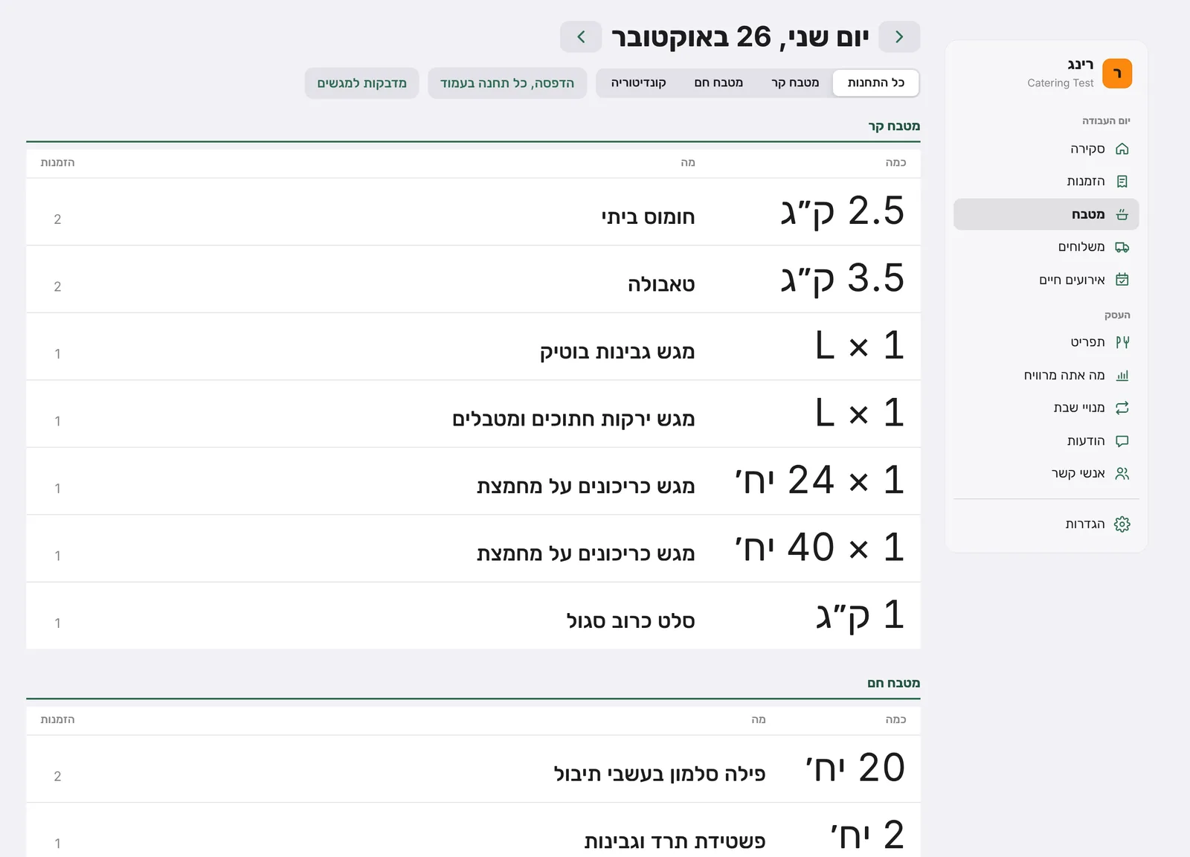The height and width of the screenshot is (857, 1190).
Task: Open מנויי שבת repeat icon
Action: click(x=1122, y=408)
